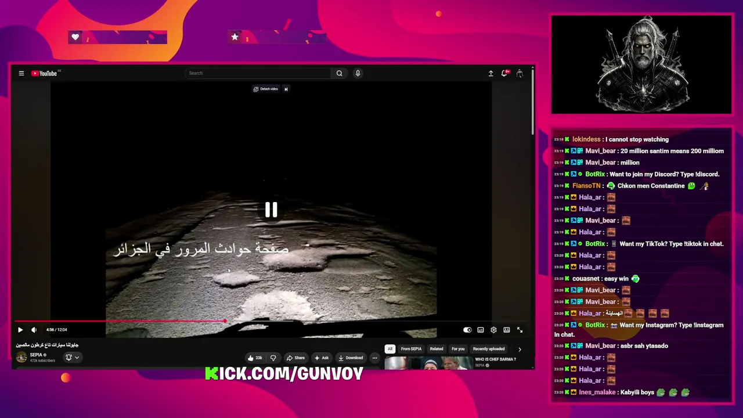Enter fullscreen on the video player
The height and width of the screenshot is (418, 743).
520,330
